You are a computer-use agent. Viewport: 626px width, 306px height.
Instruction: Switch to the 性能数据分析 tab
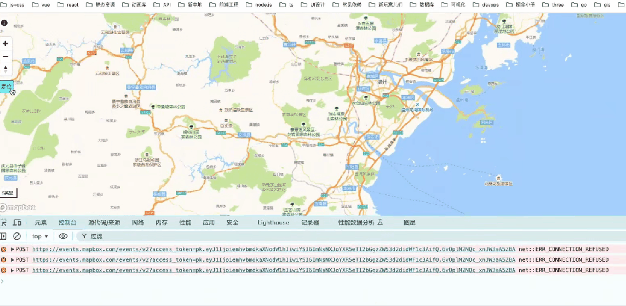tap(360, 223)
